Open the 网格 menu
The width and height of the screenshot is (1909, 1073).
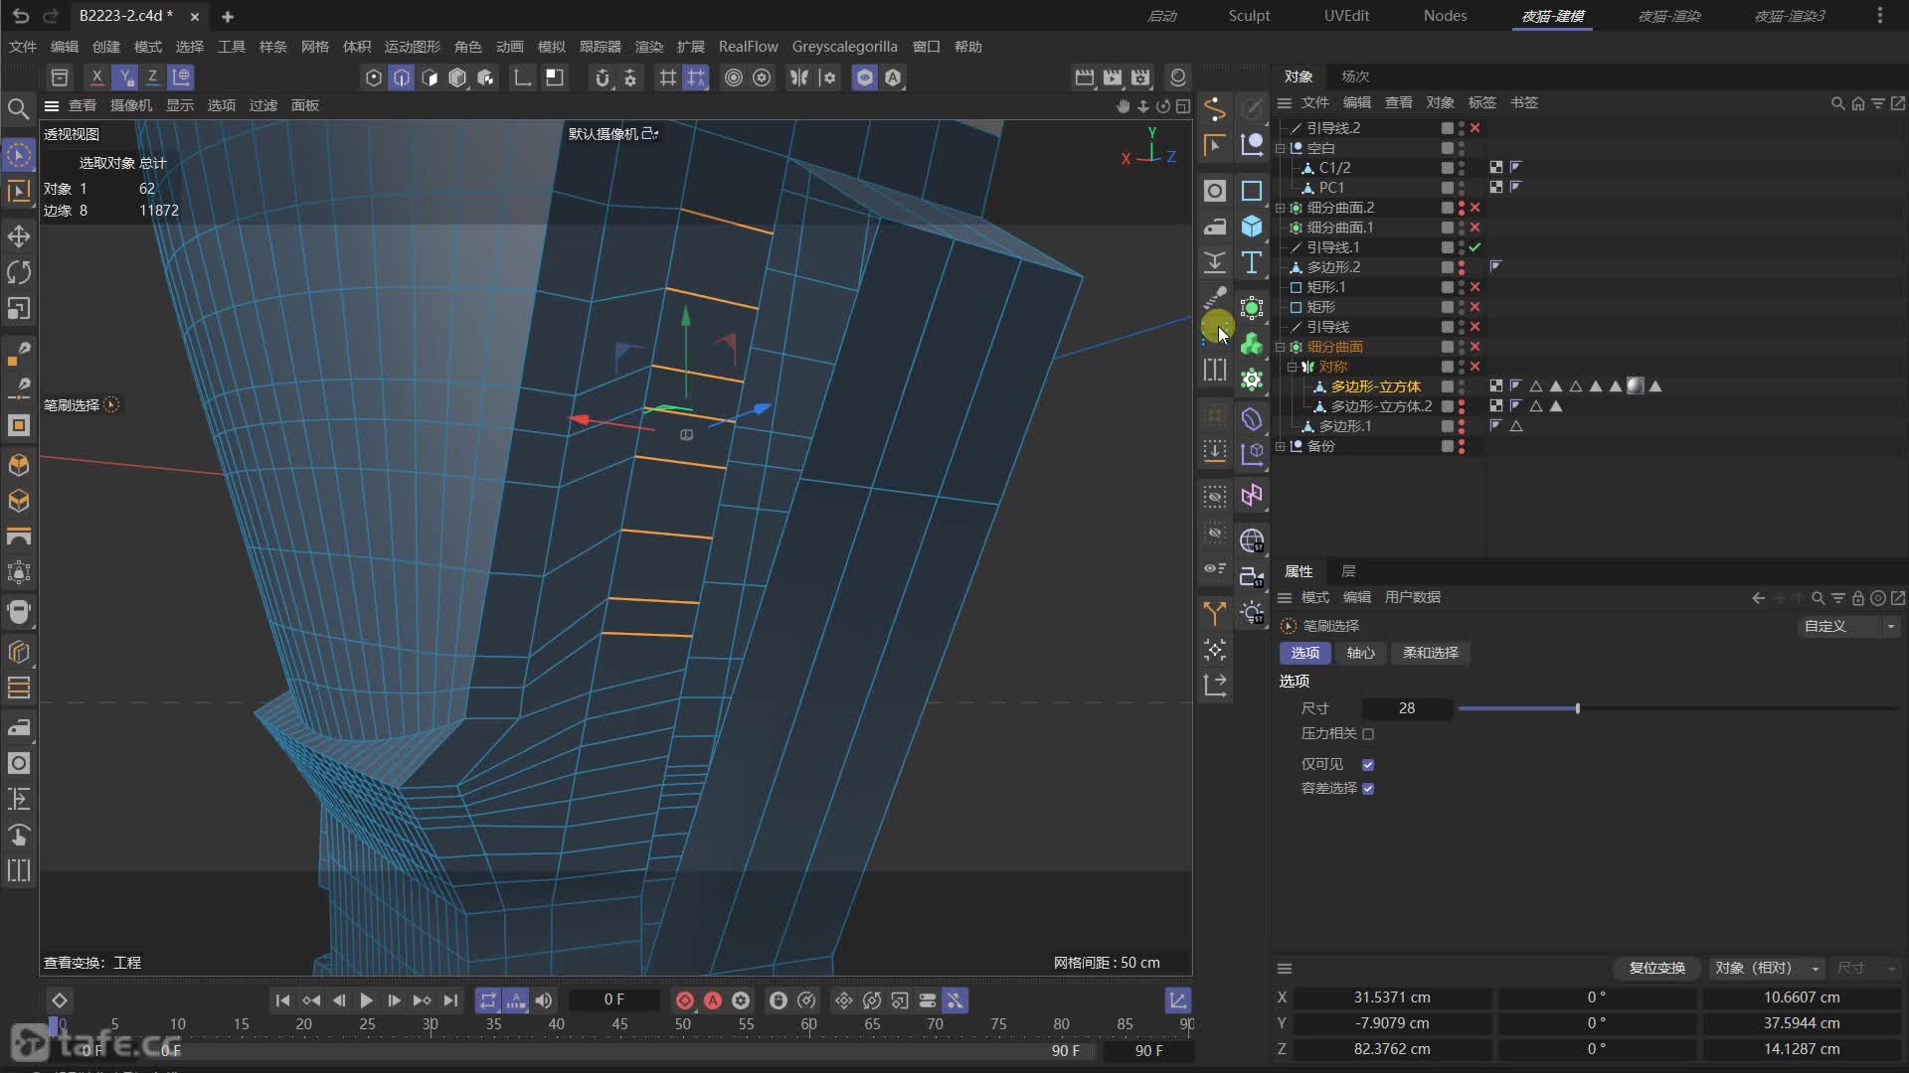point(314,47)
